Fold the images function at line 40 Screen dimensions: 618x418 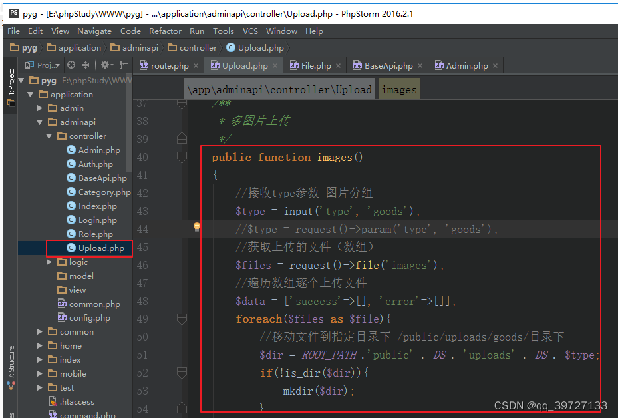[182, 157]
